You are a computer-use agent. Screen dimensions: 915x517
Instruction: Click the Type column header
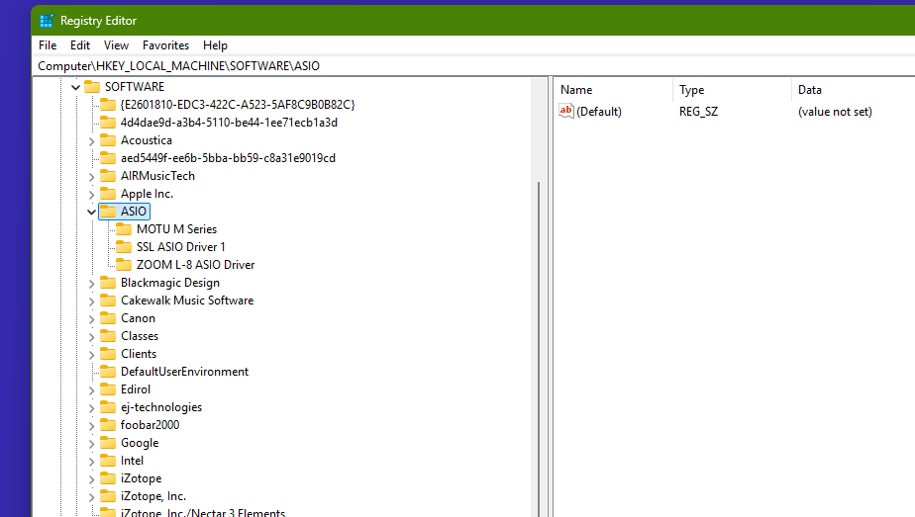click(x=691, y=90)
